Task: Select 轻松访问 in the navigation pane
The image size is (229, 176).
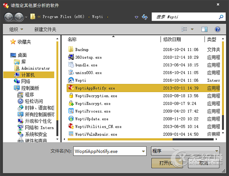Action: (34, 101)
